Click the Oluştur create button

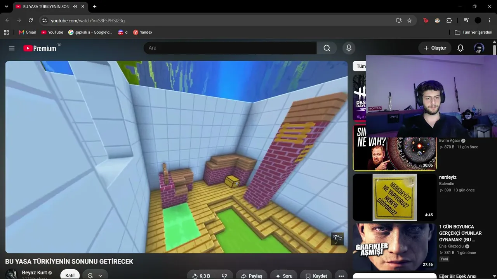435,48
